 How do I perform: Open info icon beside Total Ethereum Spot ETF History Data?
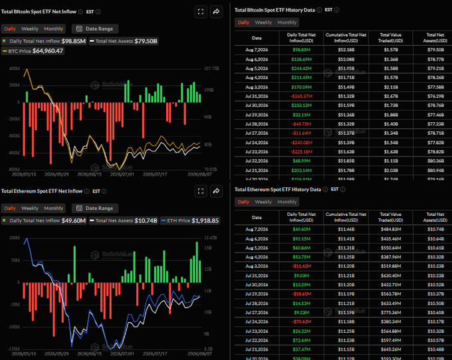pyautogui.click(x=325, y=189)
